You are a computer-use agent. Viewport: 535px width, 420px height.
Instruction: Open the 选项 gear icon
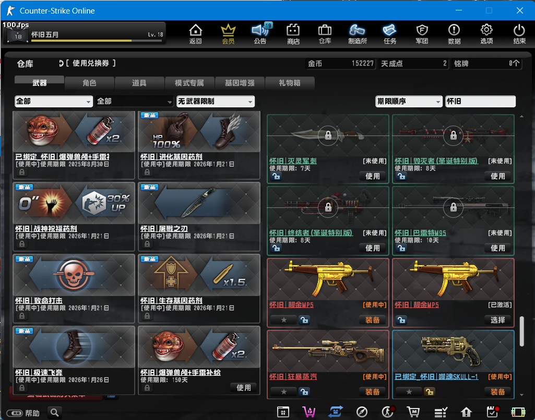(486, 34)
